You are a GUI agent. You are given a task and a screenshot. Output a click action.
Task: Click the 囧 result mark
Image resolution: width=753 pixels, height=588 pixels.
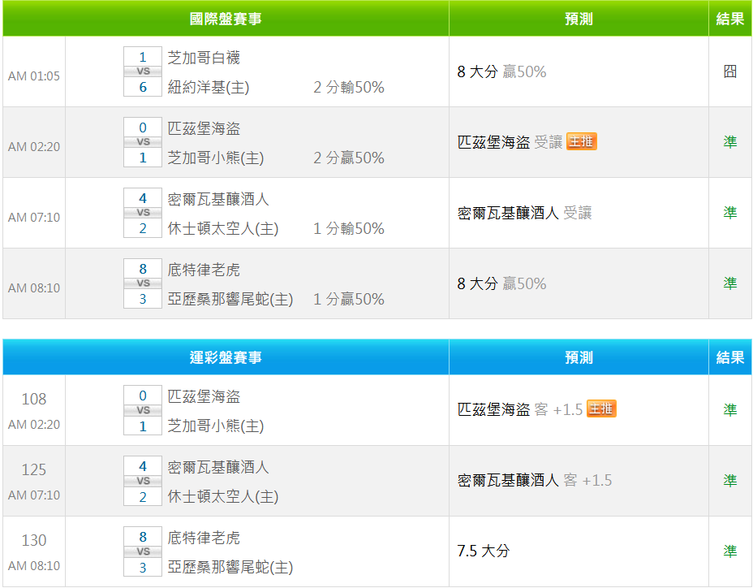[730, 71]
